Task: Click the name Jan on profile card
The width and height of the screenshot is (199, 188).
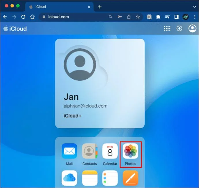Action: 71,97
